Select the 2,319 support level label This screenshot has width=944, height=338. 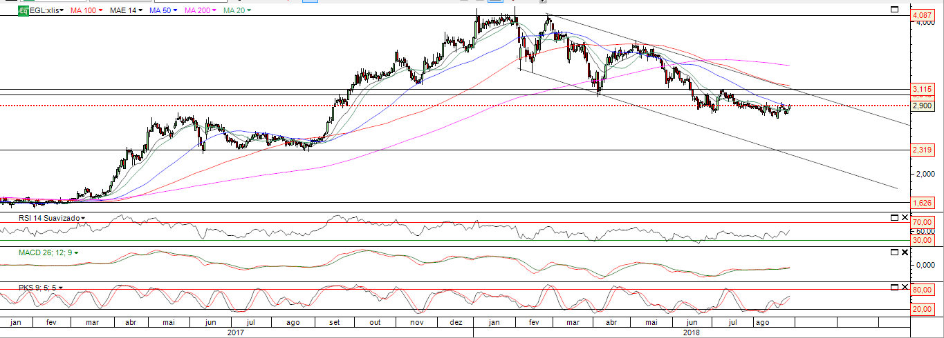921,150
